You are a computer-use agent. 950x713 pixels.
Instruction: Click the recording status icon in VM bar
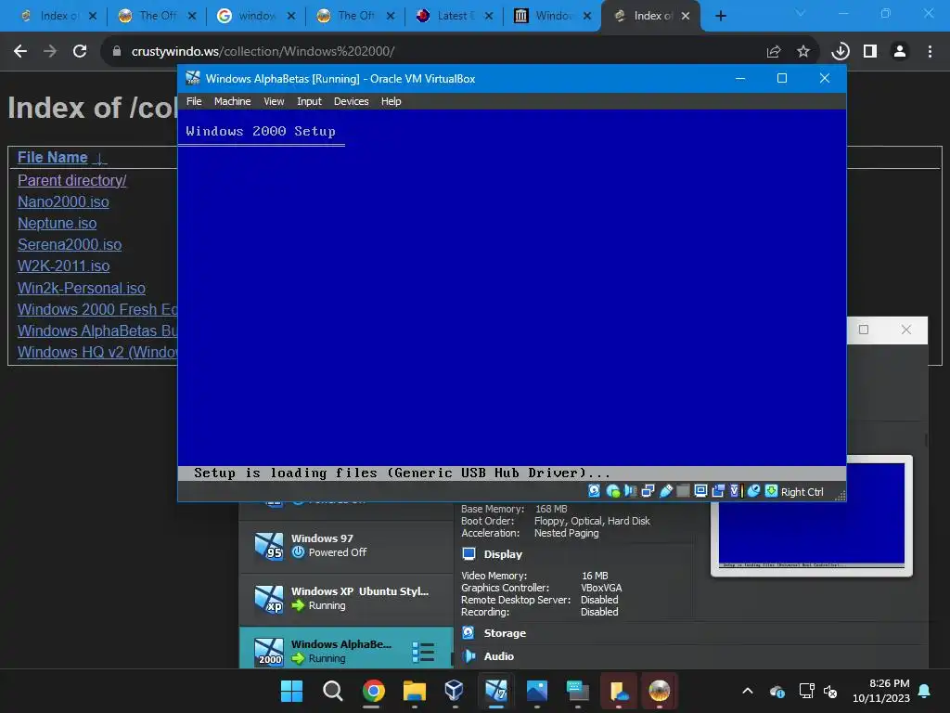point(718,491)
